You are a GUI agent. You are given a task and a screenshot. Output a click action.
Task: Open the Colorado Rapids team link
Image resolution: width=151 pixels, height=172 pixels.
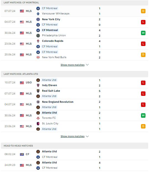click(53, 41)
